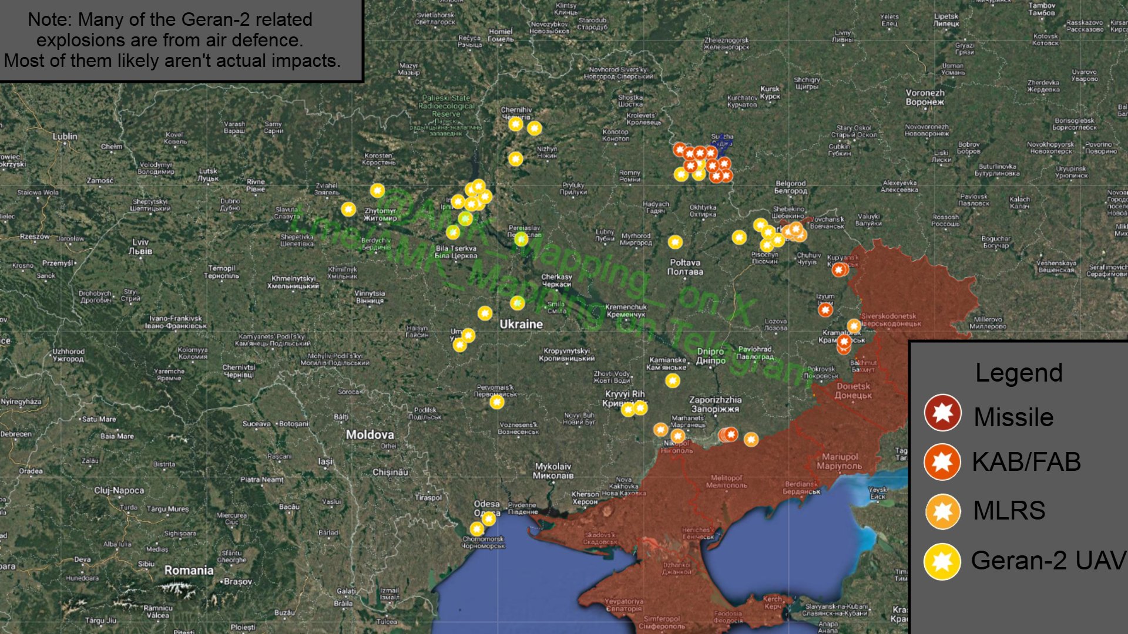The height and width of the screenshot is (634, 1128).
Task: Click the MLRS marker near Nikopol
Action: tap(678, 436)
